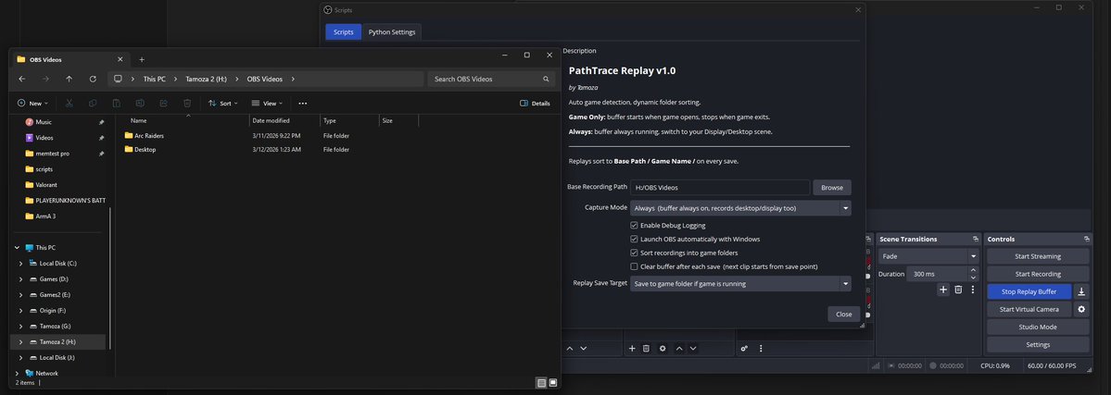Click the Share icon in Explorer toolbar

163,104
